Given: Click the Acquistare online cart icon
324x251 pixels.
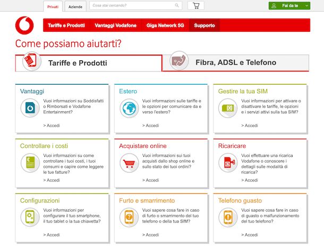Looking at the screenshot, I should (129, 163).
